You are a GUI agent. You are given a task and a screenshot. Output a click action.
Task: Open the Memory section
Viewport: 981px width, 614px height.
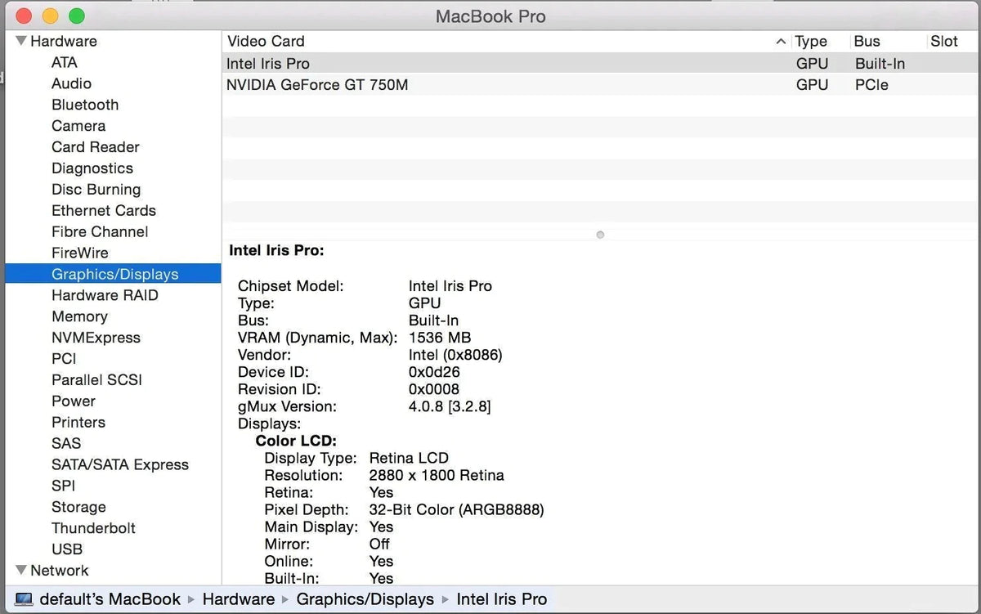80,316
